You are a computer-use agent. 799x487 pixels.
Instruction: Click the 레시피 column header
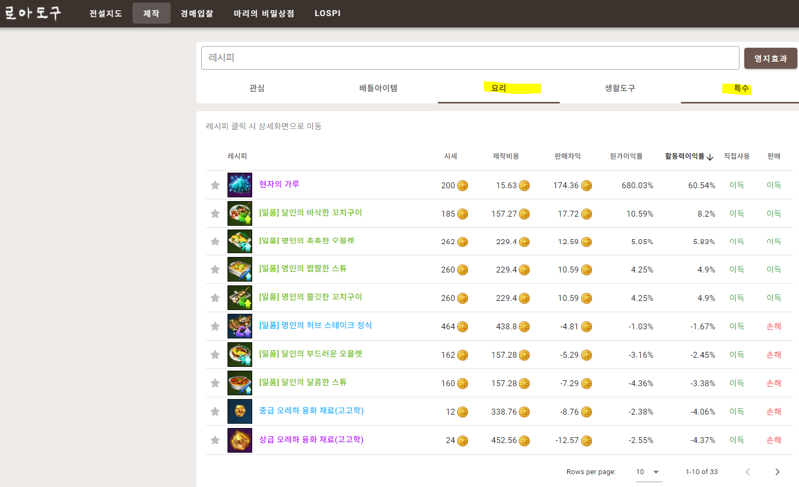[237, 156]
